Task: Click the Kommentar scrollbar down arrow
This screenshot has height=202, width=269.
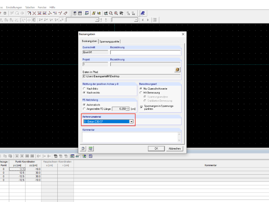Action: [x=179, y=140]
